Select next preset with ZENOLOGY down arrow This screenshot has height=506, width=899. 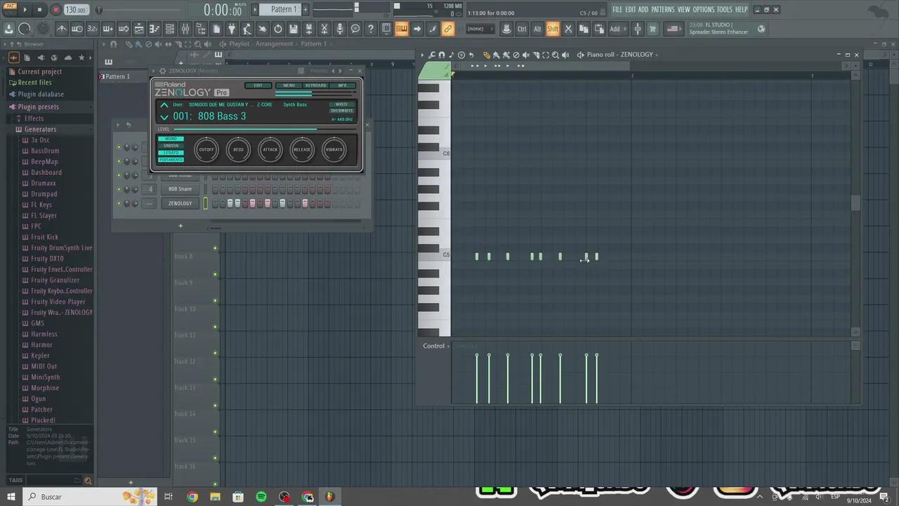click(x=164, y=117)
